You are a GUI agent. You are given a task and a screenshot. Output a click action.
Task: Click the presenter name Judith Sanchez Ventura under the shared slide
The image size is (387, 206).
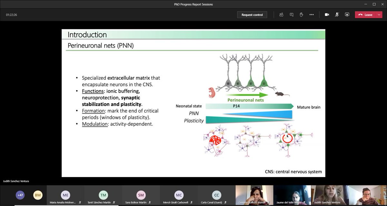point(16,181)
